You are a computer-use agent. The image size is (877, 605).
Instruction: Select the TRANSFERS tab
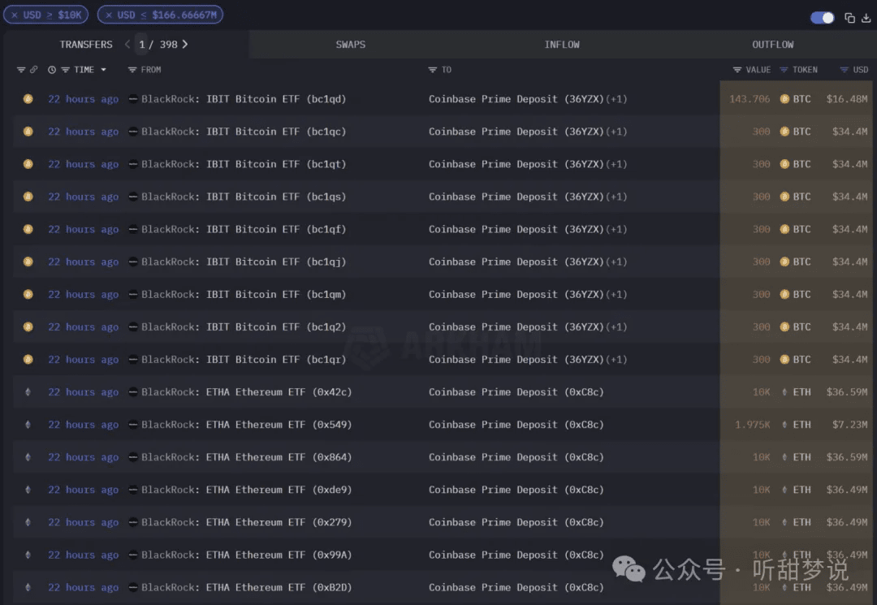tap(86, 44)
